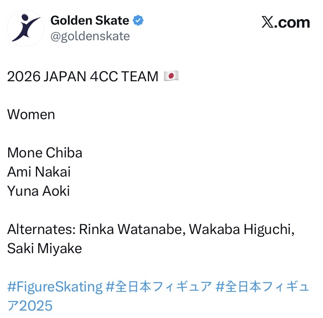Image resolution: width=323 pixels, height=318 pixels.
Task: Click the X.com logo
Action: 285,23
